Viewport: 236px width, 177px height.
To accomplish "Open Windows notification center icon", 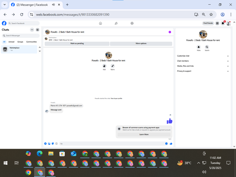I will (228, 163).
